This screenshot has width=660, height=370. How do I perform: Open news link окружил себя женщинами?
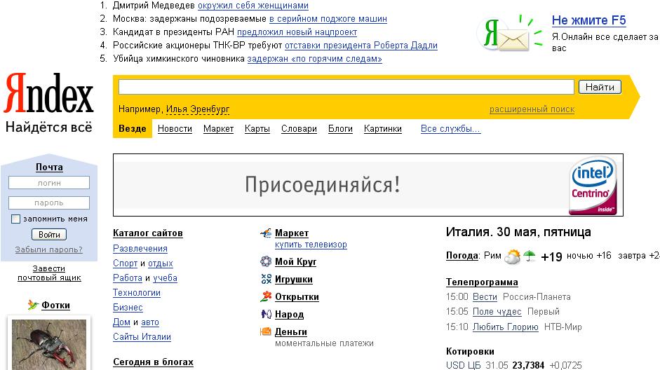click(x=253, y=6)
